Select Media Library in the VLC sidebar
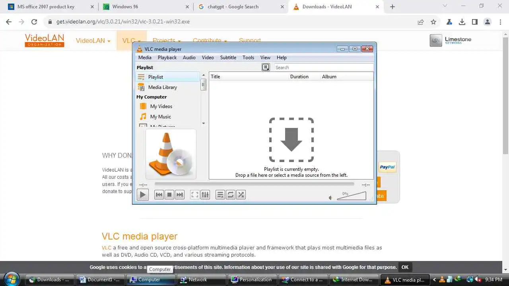Viewport: 509px width, 286px height. click(x=168, y=87)
